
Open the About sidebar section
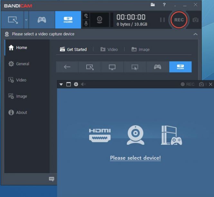27,113
